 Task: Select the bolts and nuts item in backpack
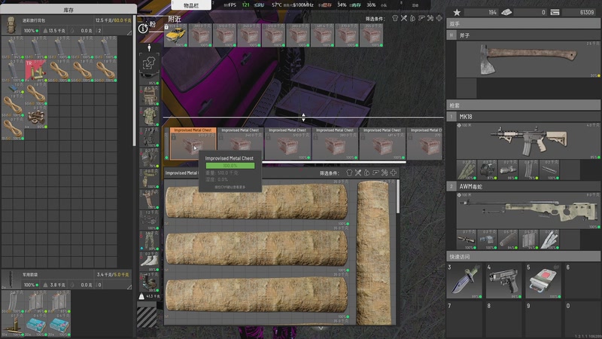point(35,117)
